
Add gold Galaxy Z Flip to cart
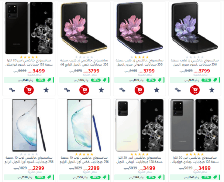coord(84,90)
